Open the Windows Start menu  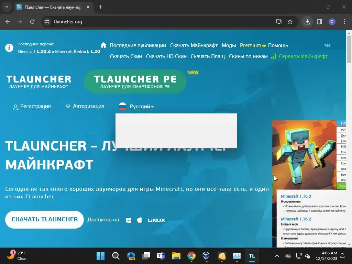(x=101, y=256)
